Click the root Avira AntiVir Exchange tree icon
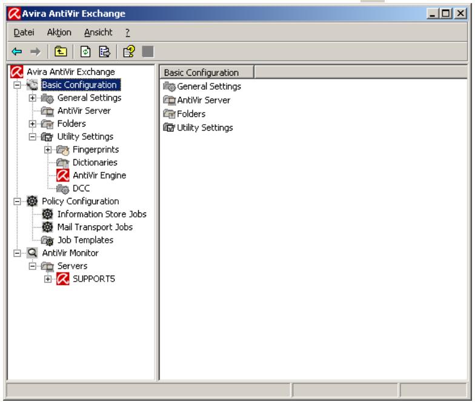Screen dimensions: 475x402 pyautogui.click(x=17, y=71)
